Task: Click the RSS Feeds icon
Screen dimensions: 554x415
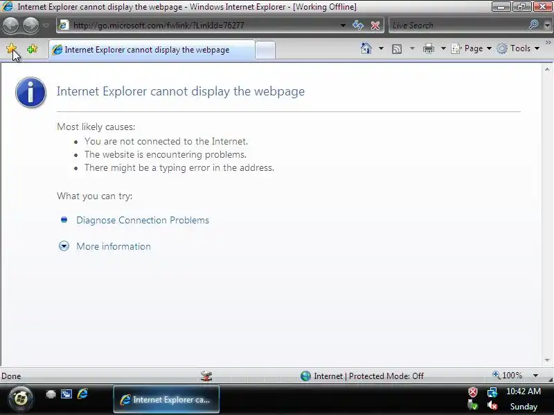Action: [x=397, y=48]
